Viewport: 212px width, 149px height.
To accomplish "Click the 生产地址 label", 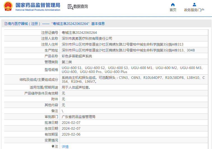I will click(x=51, y=50).
